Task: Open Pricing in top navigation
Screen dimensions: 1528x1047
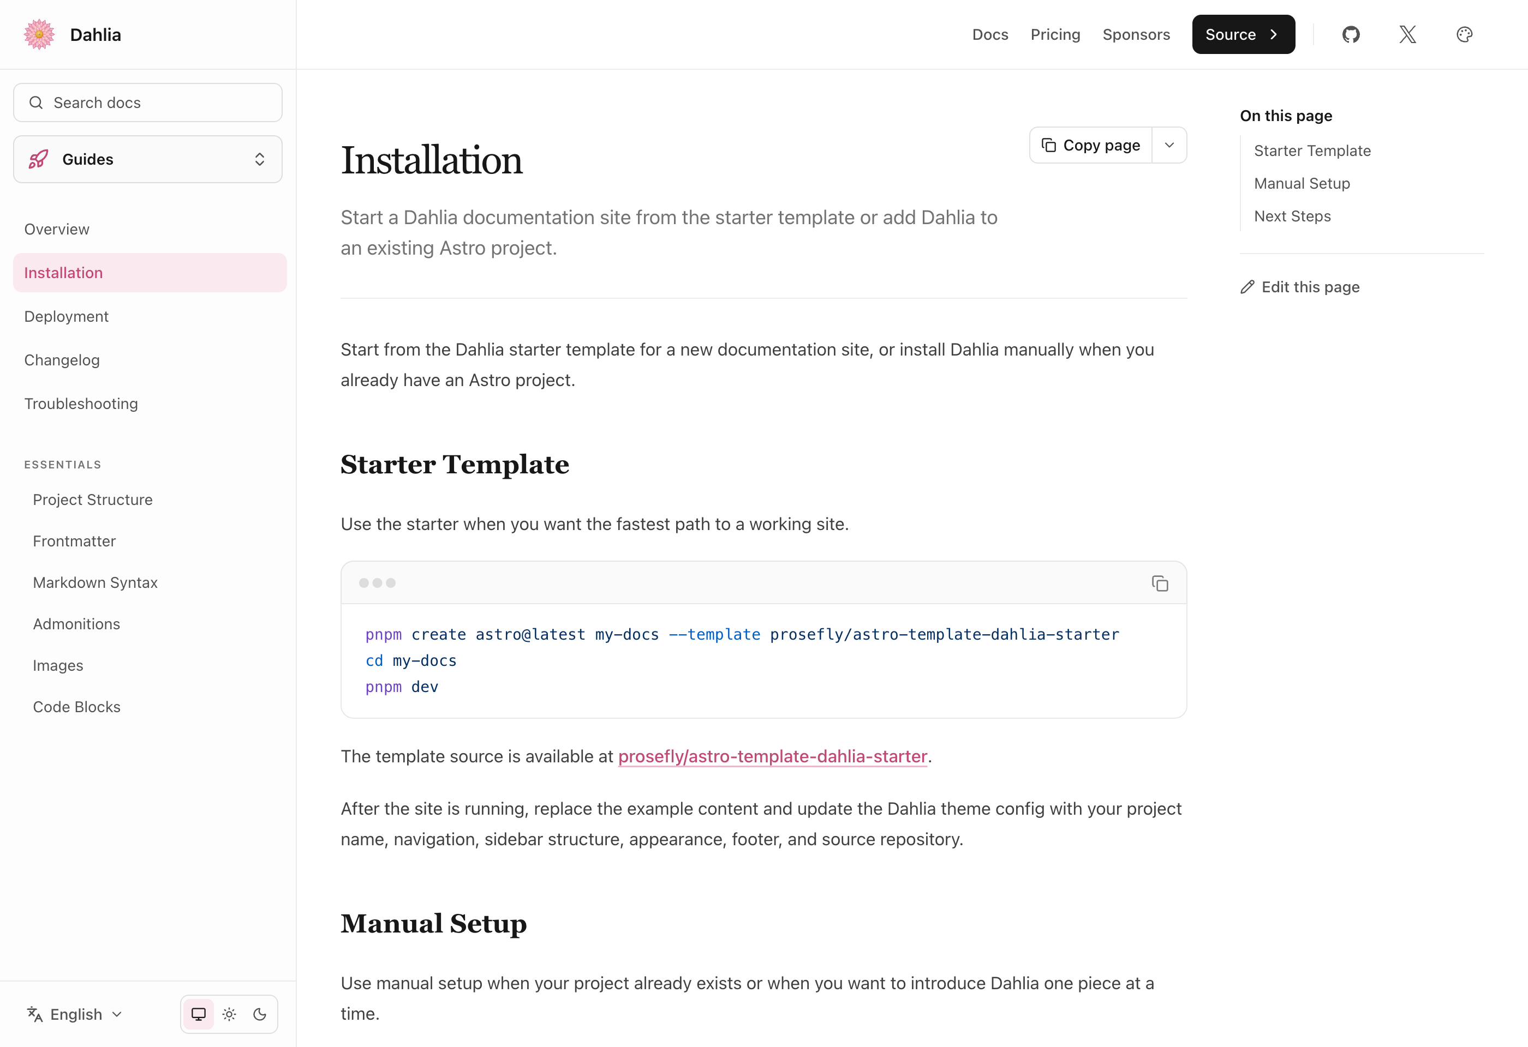Action: [x=1055, y=34]
